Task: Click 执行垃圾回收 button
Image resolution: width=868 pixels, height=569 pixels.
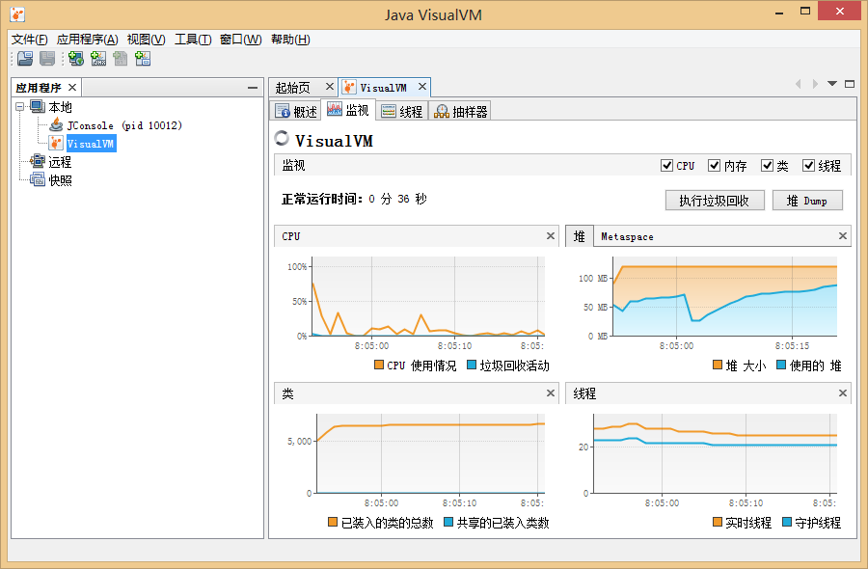Action: click(715, 201)
